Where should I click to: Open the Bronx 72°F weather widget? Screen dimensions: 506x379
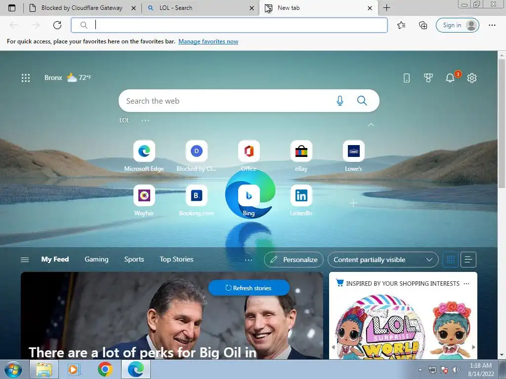click(68, 77)
